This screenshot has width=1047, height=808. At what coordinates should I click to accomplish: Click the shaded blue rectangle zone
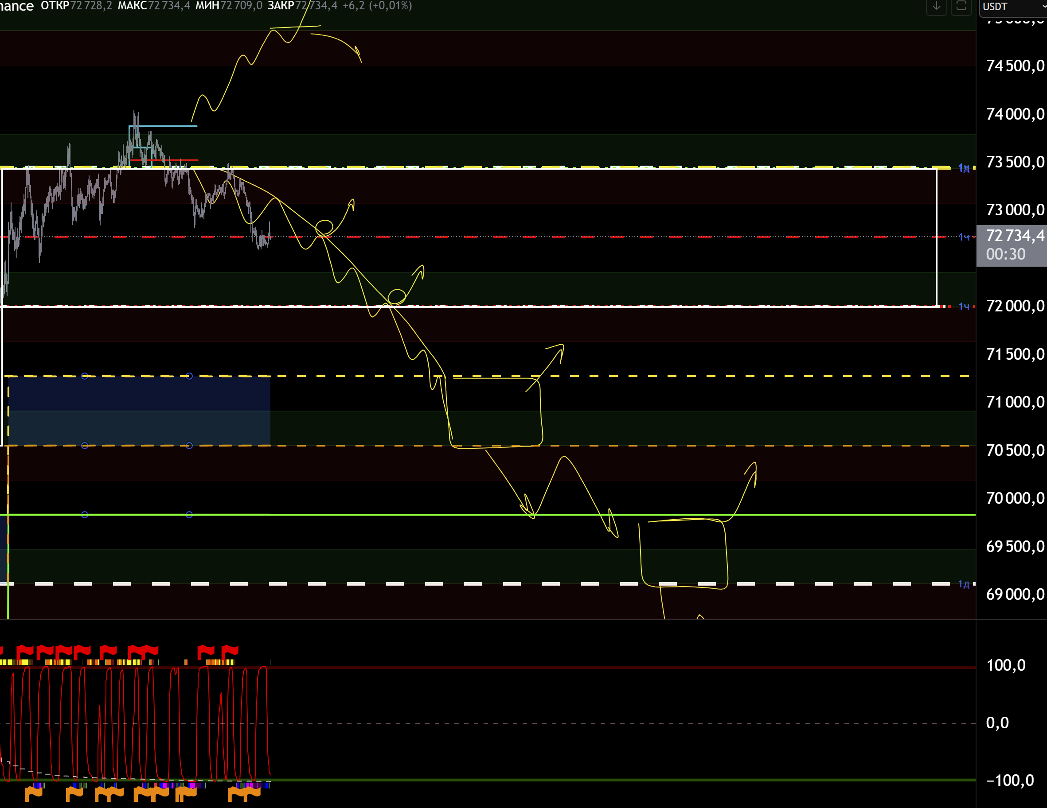(139, 411)
